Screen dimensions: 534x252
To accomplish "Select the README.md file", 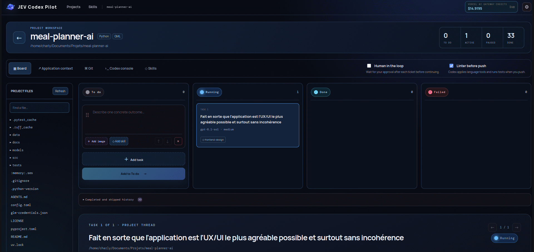I will point(19,237).
